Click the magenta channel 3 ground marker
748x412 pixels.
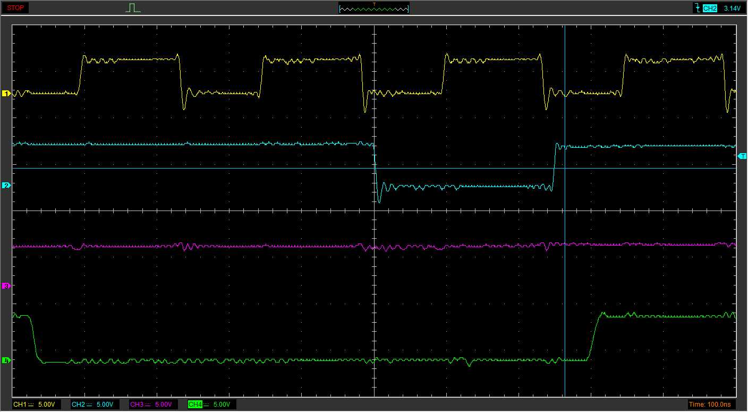[x=6, y=286]
